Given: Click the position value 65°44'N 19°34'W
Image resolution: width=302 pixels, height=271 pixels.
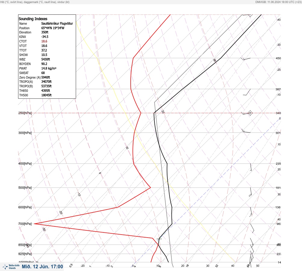Looking at the screenshot, I should [x=53, y=28].
